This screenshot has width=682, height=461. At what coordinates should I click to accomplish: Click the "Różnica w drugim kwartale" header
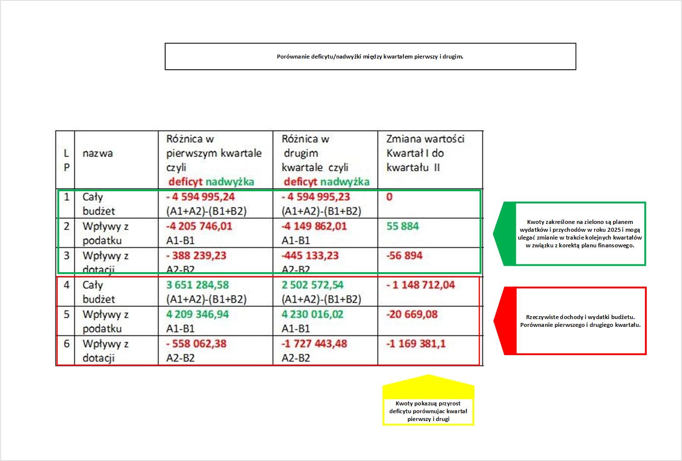coord(324,160)
